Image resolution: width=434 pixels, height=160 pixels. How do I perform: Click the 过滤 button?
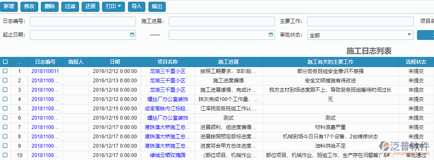coord(70,7)
